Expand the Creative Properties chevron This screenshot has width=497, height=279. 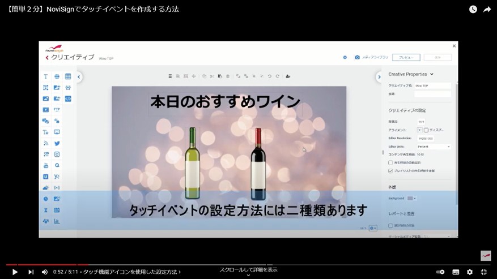(x=432, y=74)
